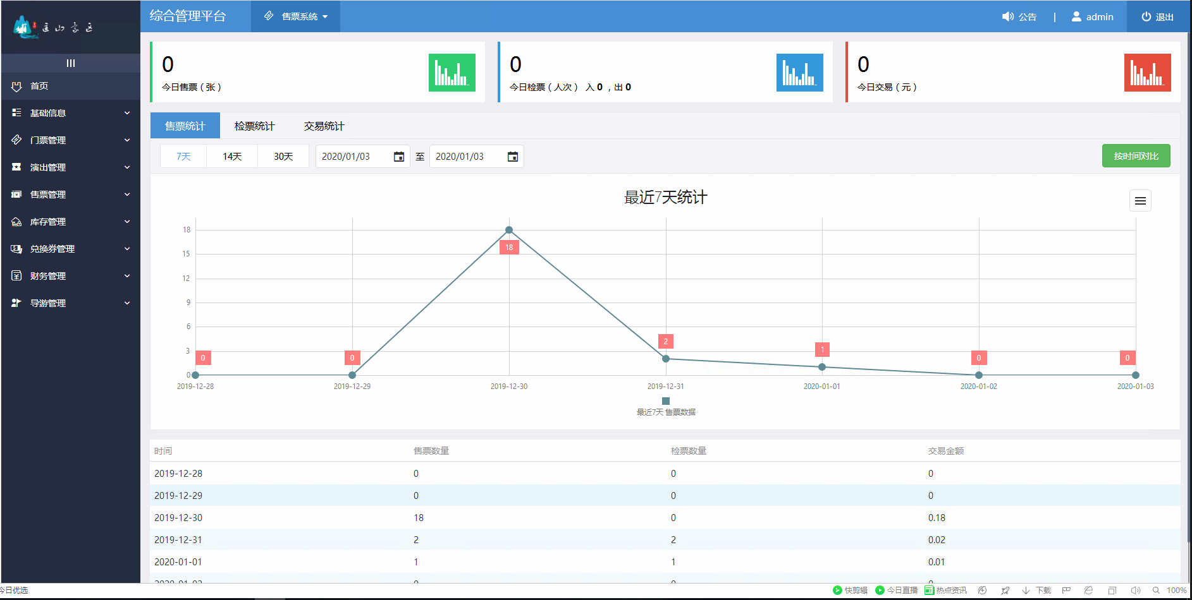Image resolution: width=1192 pixels, height=600 pixels.
Task: Select the 14天 range option
Action: point(232,157)
